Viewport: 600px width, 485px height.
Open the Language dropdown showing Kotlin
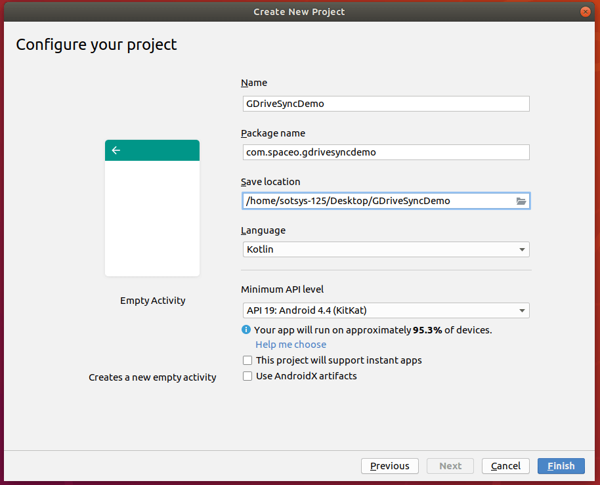(385, 249)
